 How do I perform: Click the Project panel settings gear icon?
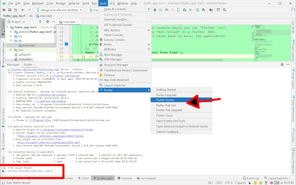pyautogui.click(x=47, y=22)
